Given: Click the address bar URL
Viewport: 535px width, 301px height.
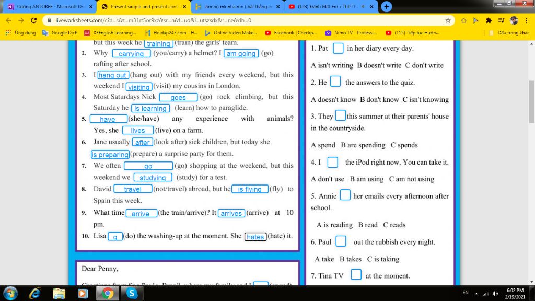Looking at the screenshot, I should (154, 20).
